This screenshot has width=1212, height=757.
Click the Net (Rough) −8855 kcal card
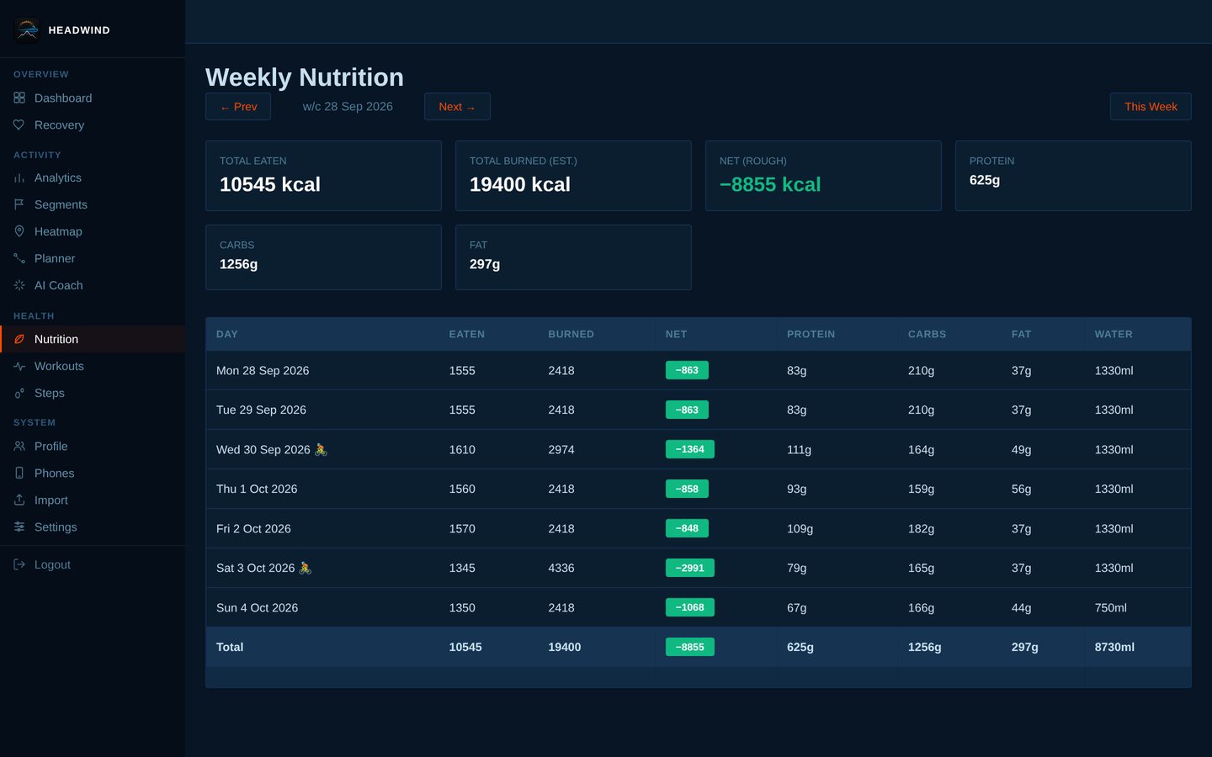point(823,176)
